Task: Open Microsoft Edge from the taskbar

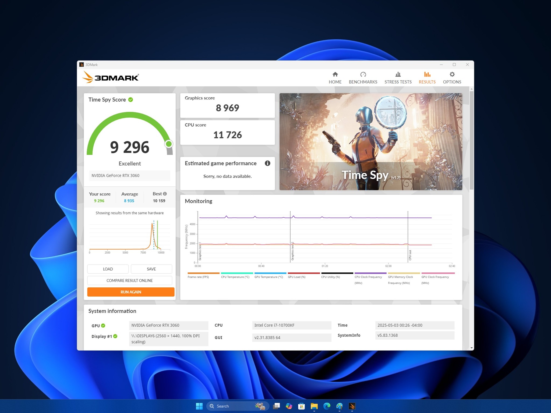Action: (x=327, y=406)
